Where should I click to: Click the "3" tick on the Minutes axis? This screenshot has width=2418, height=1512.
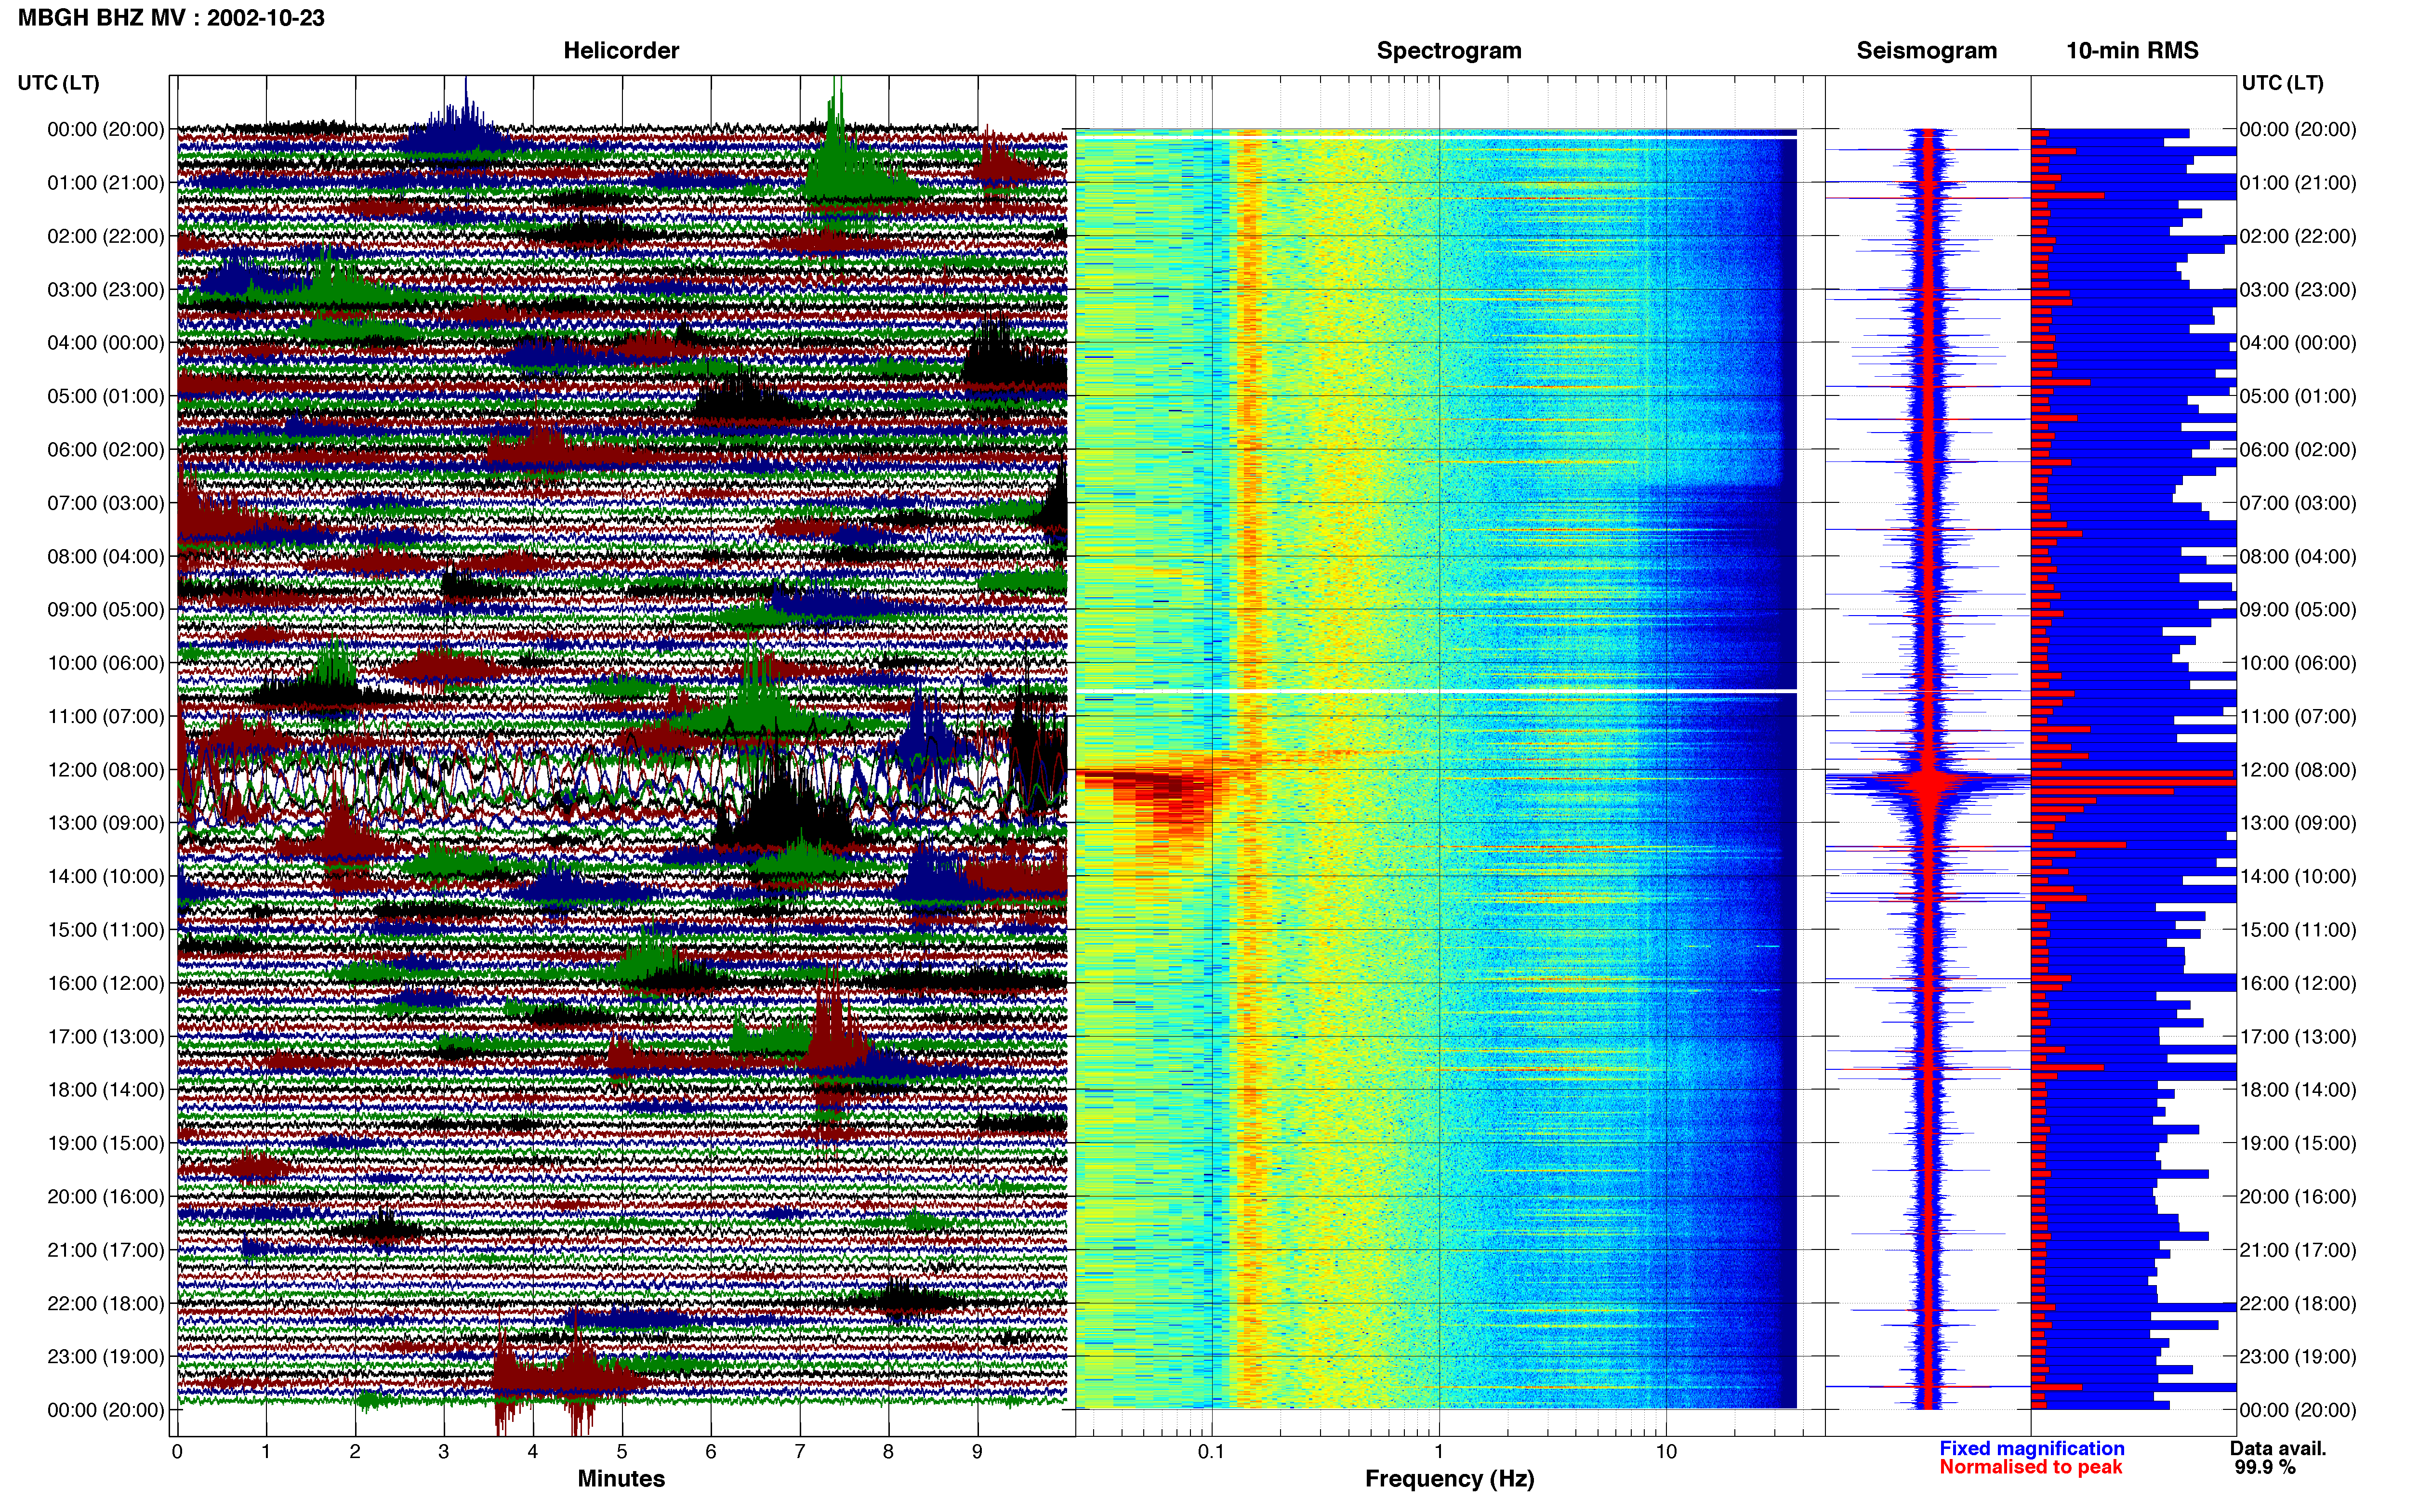[444, 1451]
